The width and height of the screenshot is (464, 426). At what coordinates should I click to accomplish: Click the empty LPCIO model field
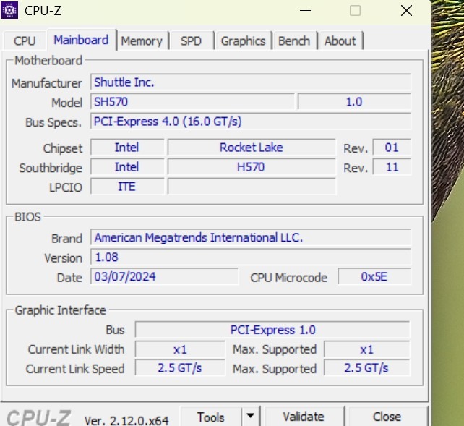[252, 187]
